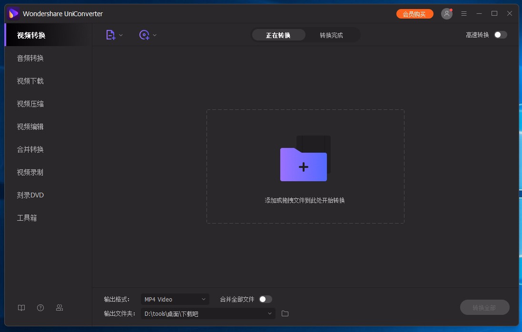Switch to the 转换完成 tab
Viewport: 522px width, 332px height.
(332, 35)
